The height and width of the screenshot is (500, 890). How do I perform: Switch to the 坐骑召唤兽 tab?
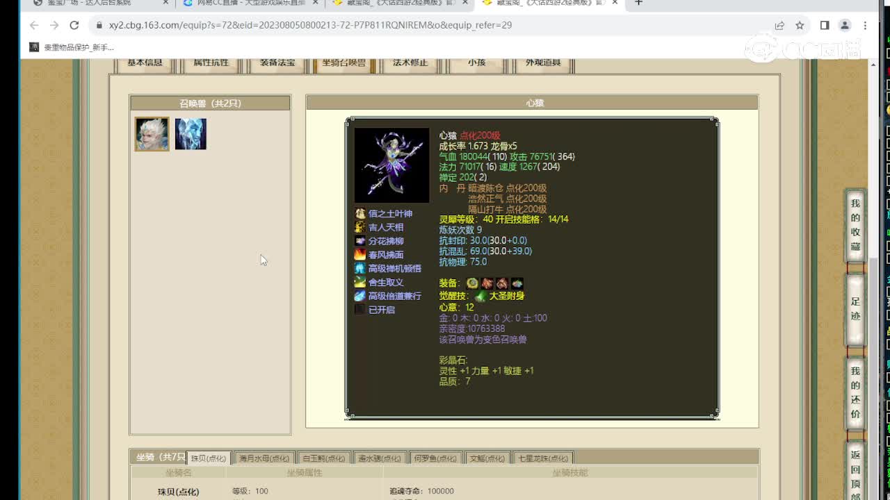(344, 63)
